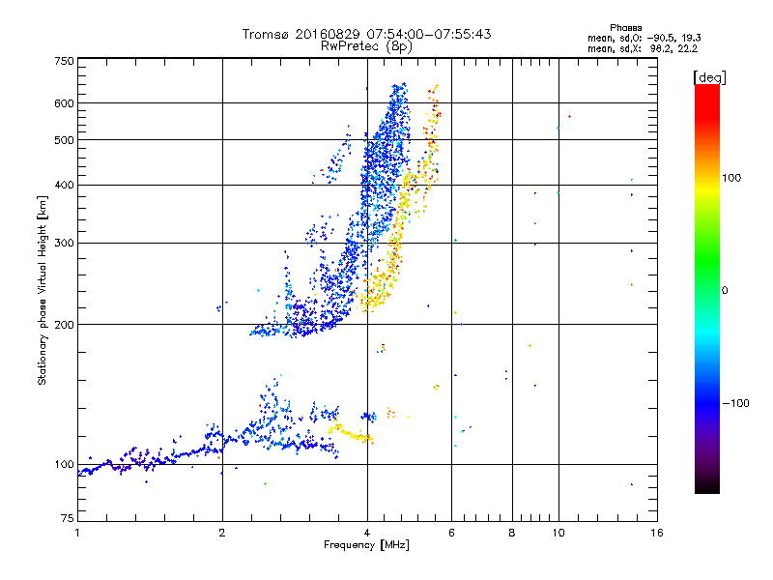
Task: Click the y-axis '300' tick label
Action: coord(64,243)
